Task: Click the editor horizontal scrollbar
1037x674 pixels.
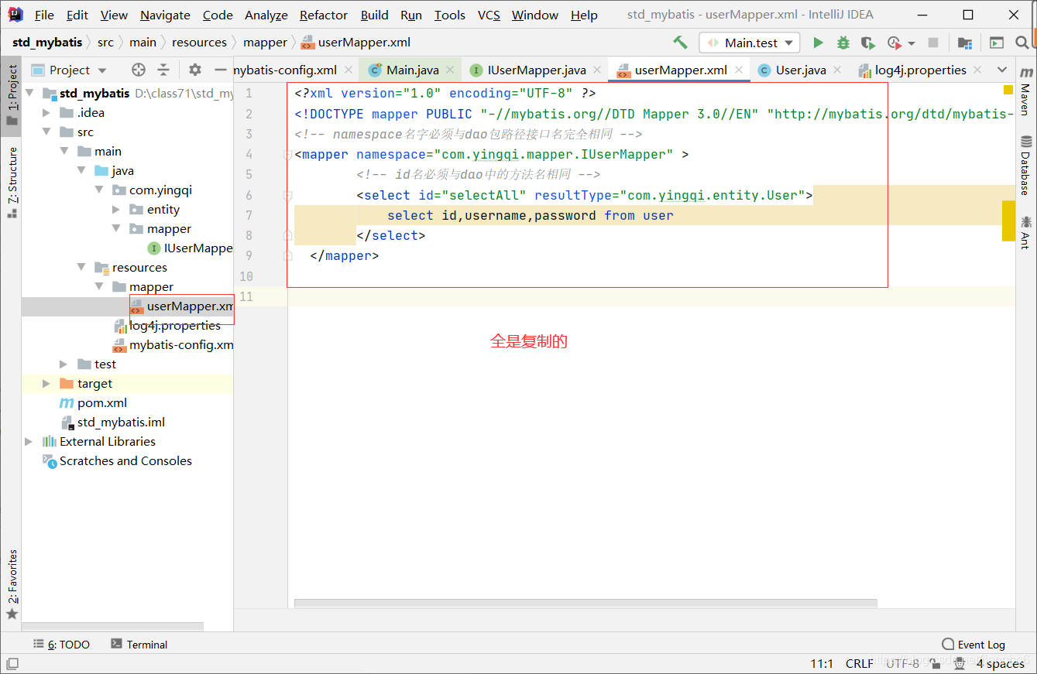Action: click(x=585, y=604)
